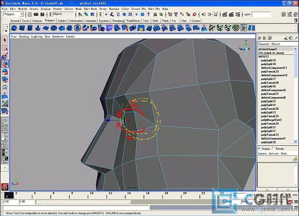Click the plus snap icon in status line
299x216 pixels.
point(106,14)
